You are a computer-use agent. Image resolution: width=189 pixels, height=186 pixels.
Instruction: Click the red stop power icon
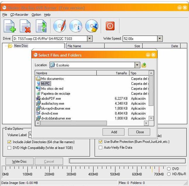[x=110, y=26]
